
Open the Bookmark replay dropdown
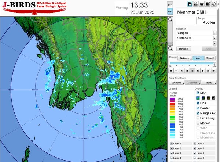pyautogui.click(x=185, y=58)
